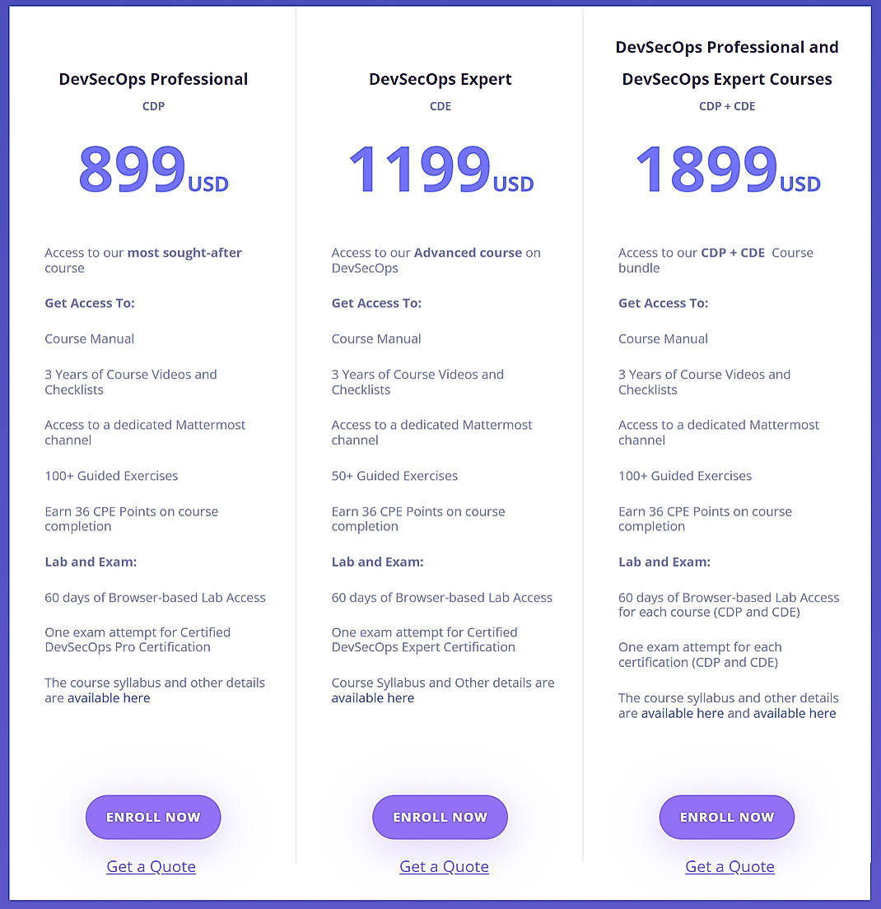Click ENROLL NOW under the CDP + CDE bundle
Image resolution: width=881 pixels, height=909 pixels.
(x=726, y=817)
